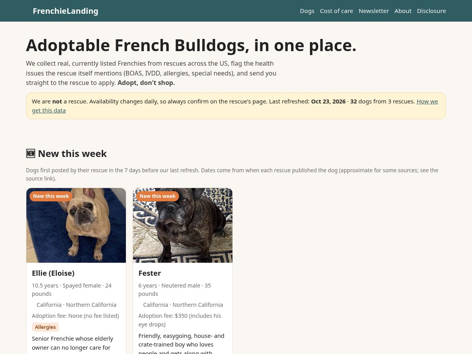Image resolution: width=472 pixels, height=354 pixels.
Task: Click 'Adoption fee: None (no fee listed)' text
Action: point(76,316)
